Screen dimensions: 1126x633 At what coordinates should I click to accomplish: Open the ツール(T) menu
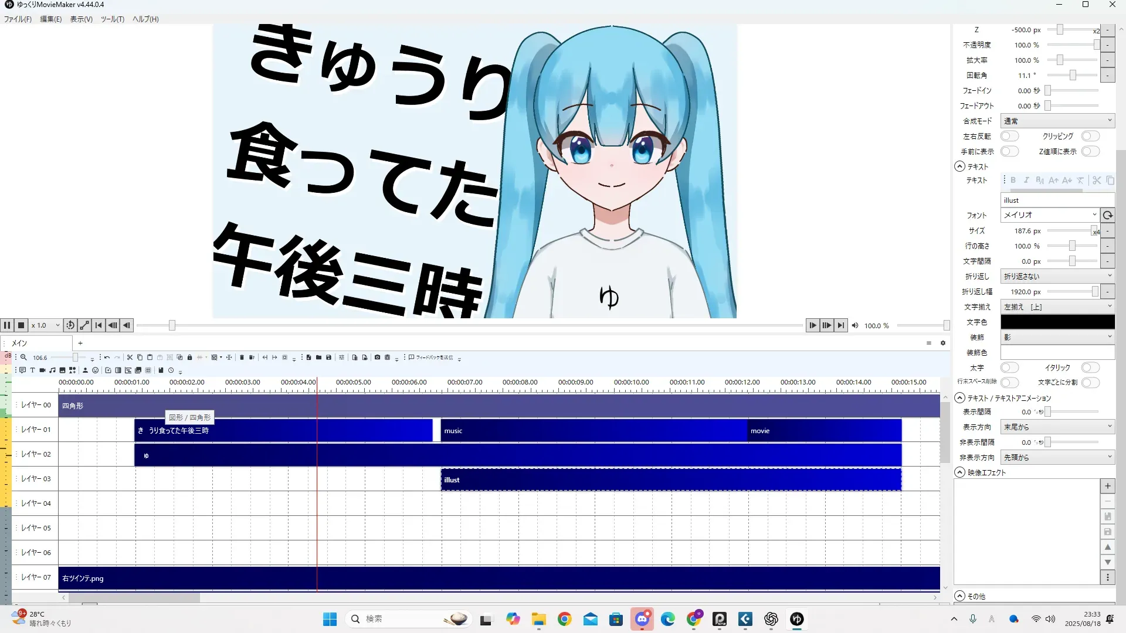[112, 19]
